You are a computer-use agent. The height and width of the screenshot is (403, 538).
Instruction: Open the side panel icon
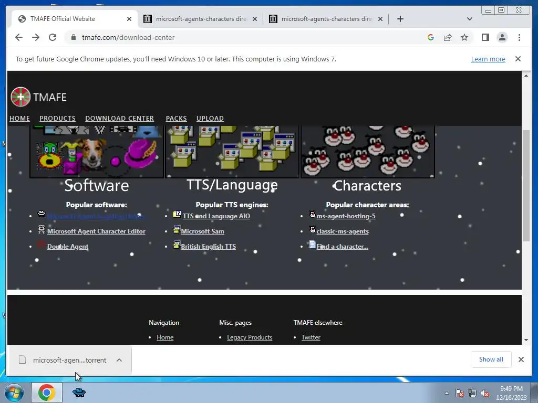(x=485, y=37)
